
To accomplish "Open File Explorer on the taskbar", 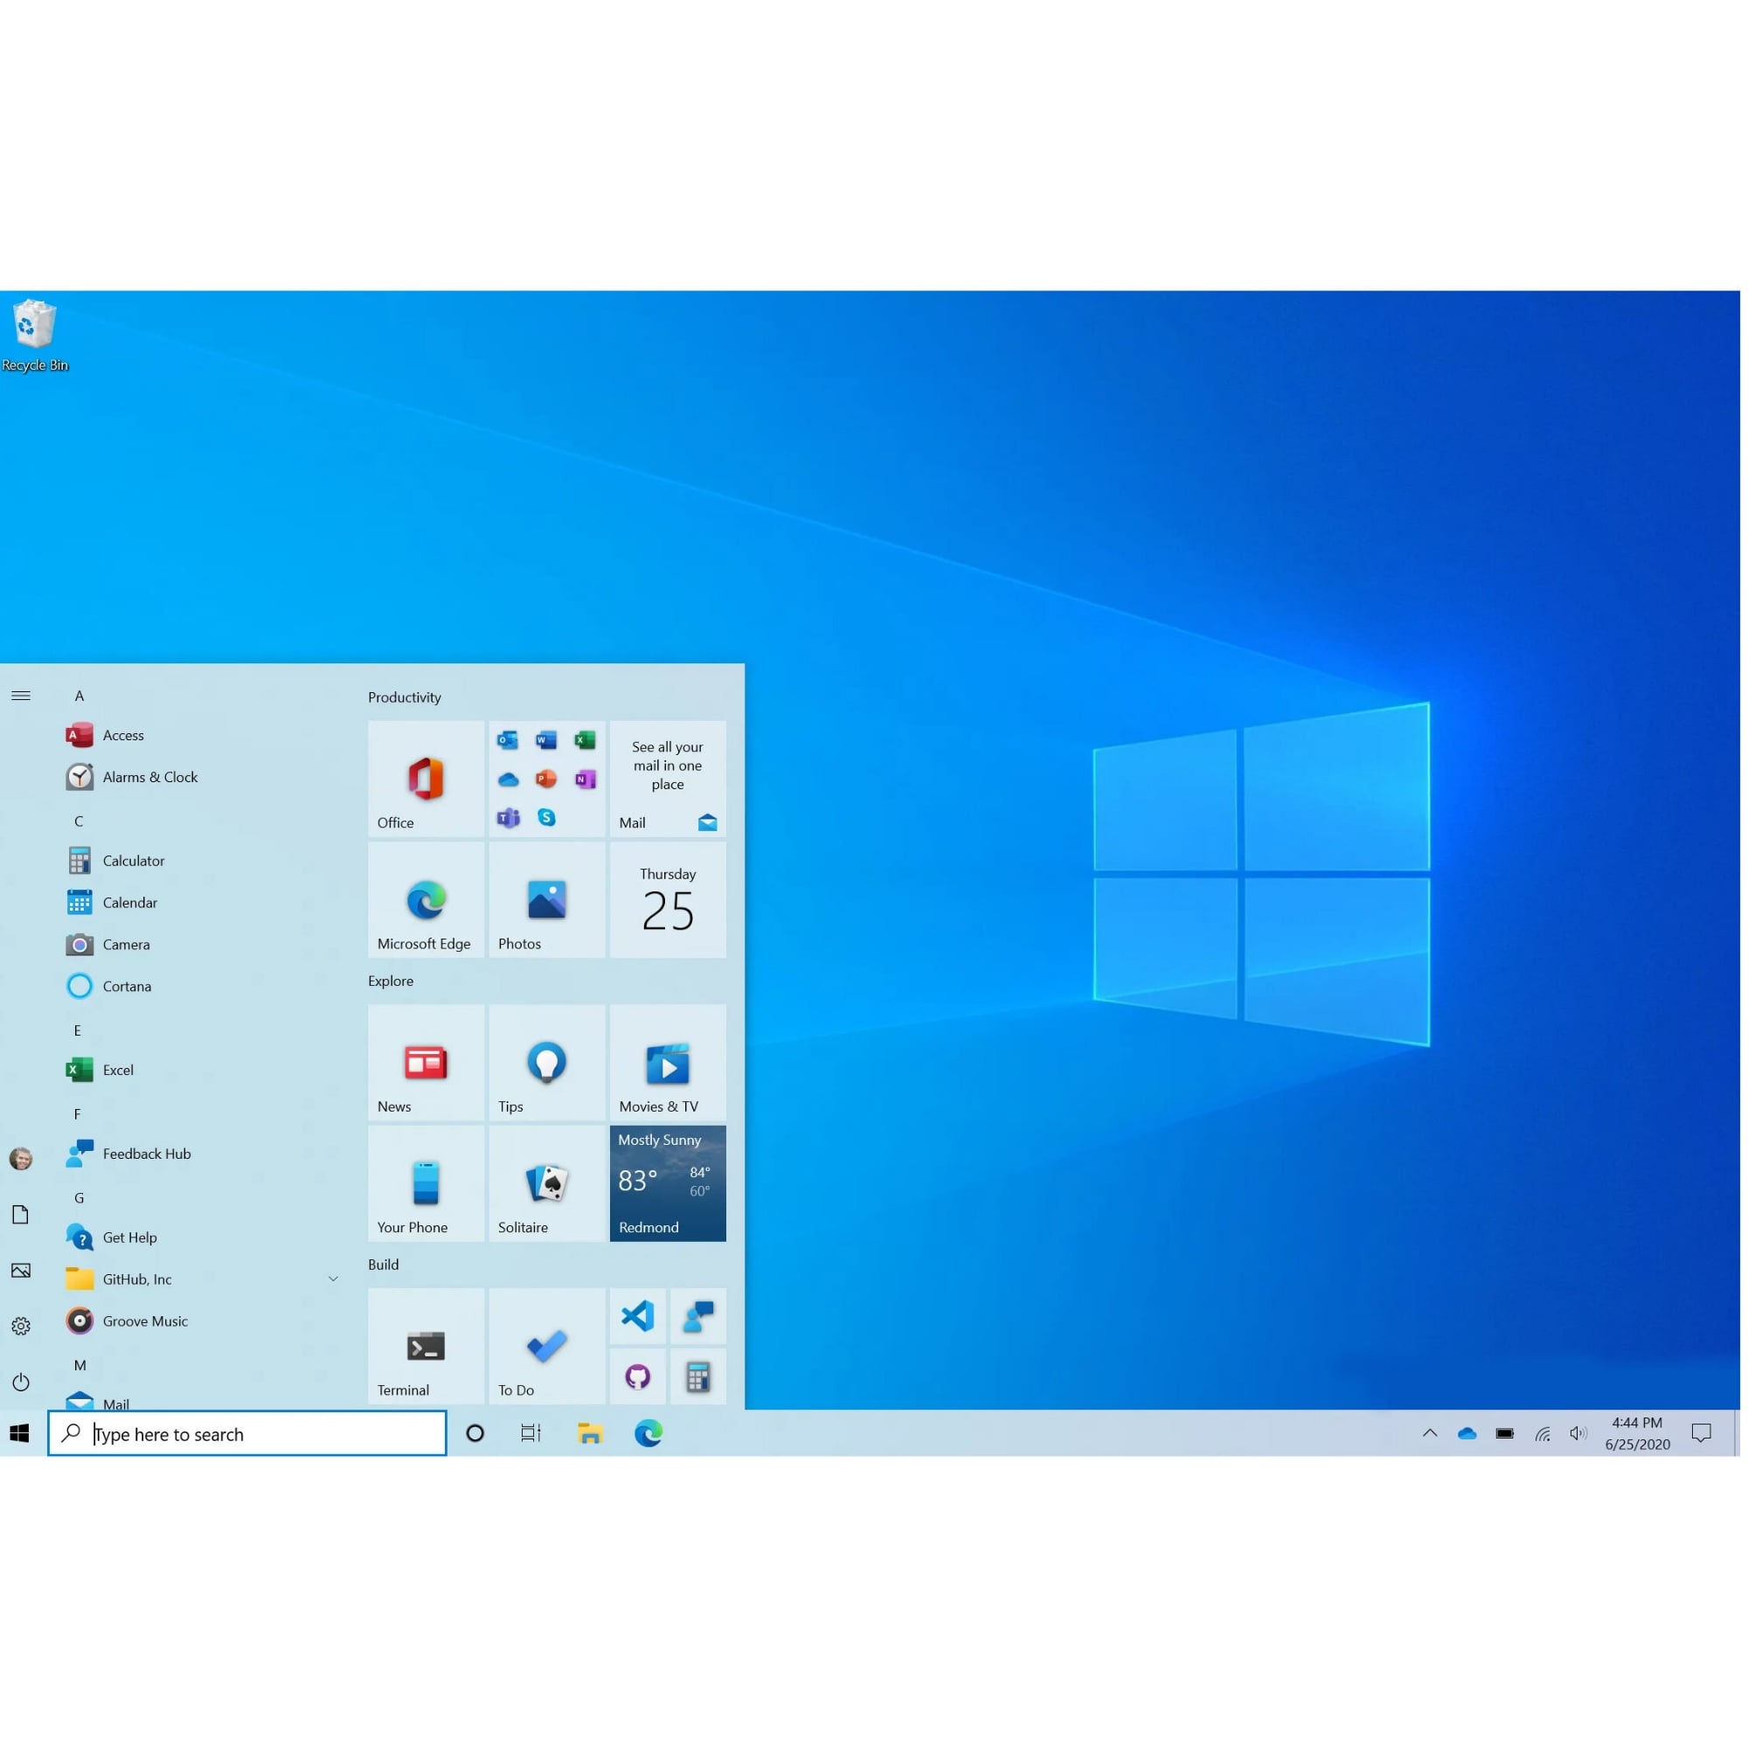I will coord(590,1433).
